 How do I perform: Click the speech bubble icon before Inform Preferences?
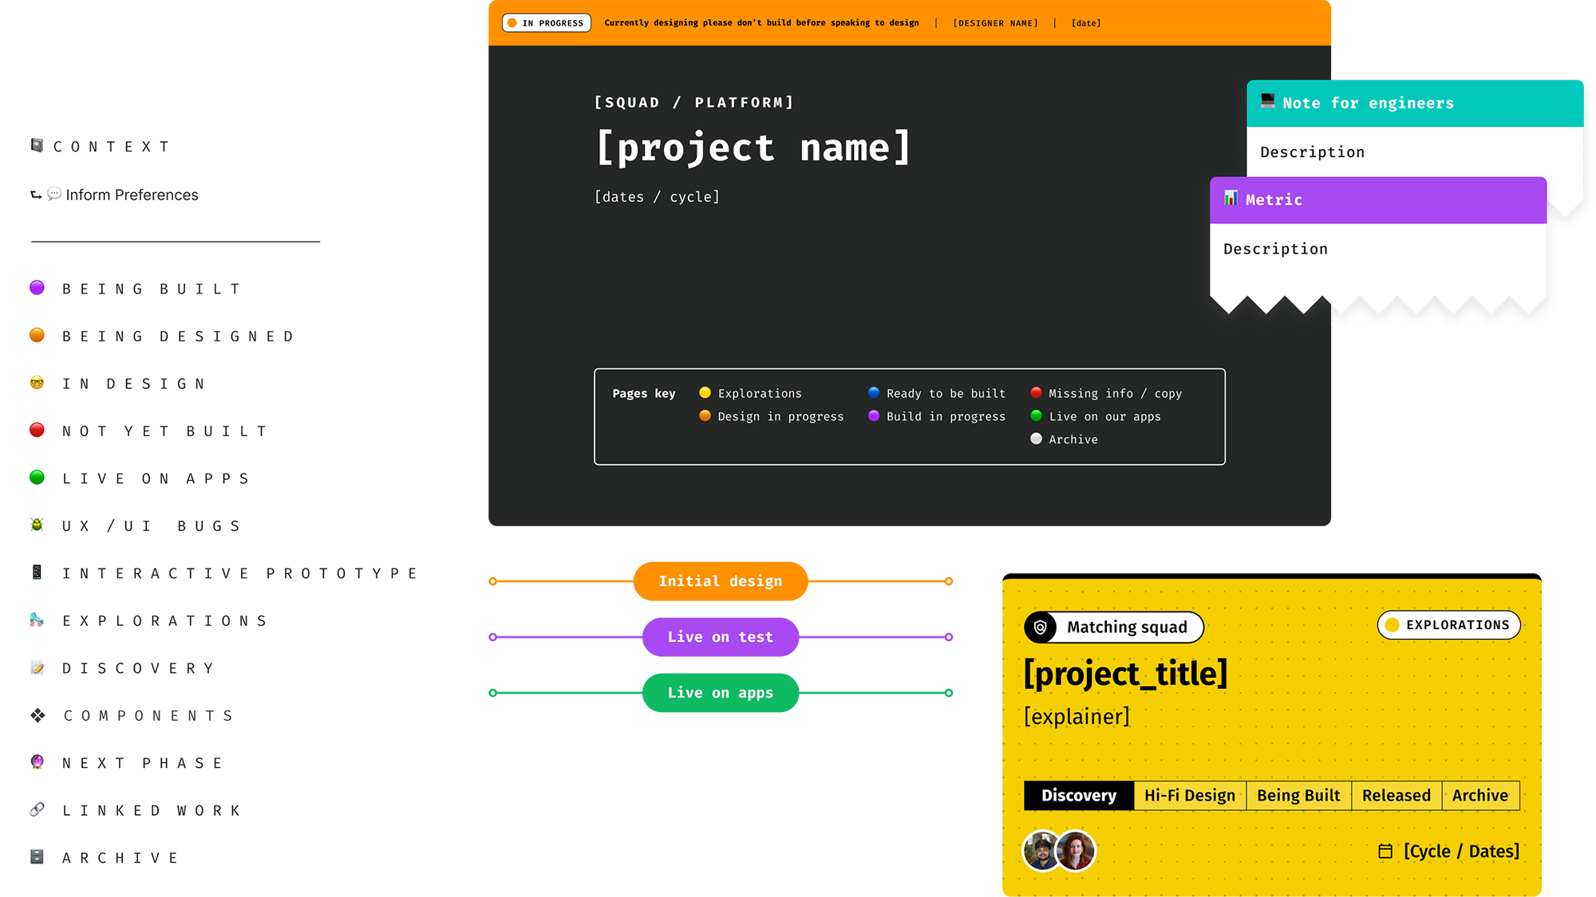tap(54, 194)
